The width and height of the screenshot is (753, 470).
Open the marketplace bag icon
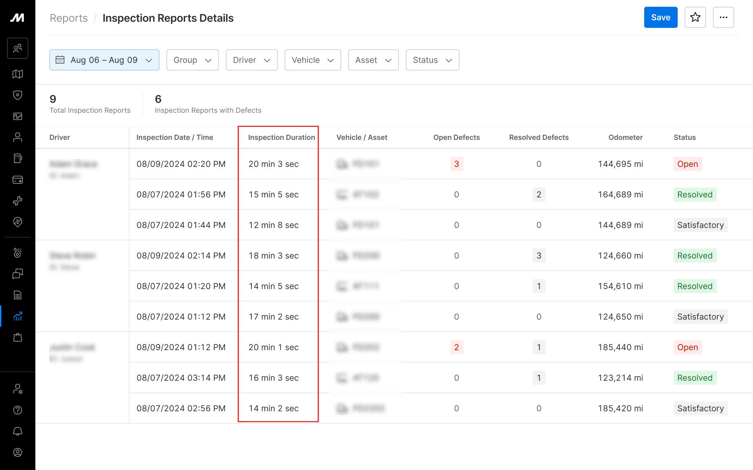coord(18,337)
